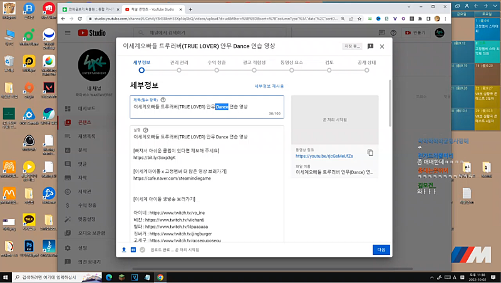Click the send feedback icon in dialog header
Image resolution: width=501 pixels, height=283 pixels.
(x=370, y=46)
